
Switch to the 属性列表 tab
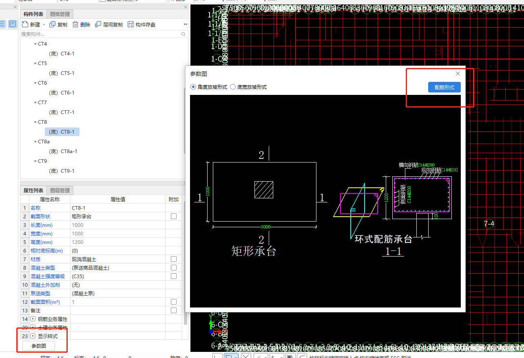33,190
